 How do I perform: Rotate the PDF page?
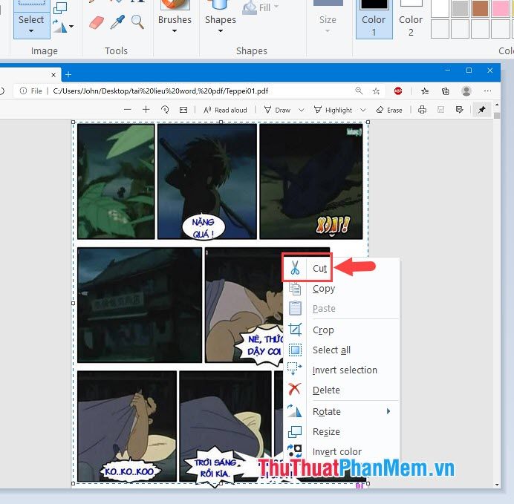(165, 110)
